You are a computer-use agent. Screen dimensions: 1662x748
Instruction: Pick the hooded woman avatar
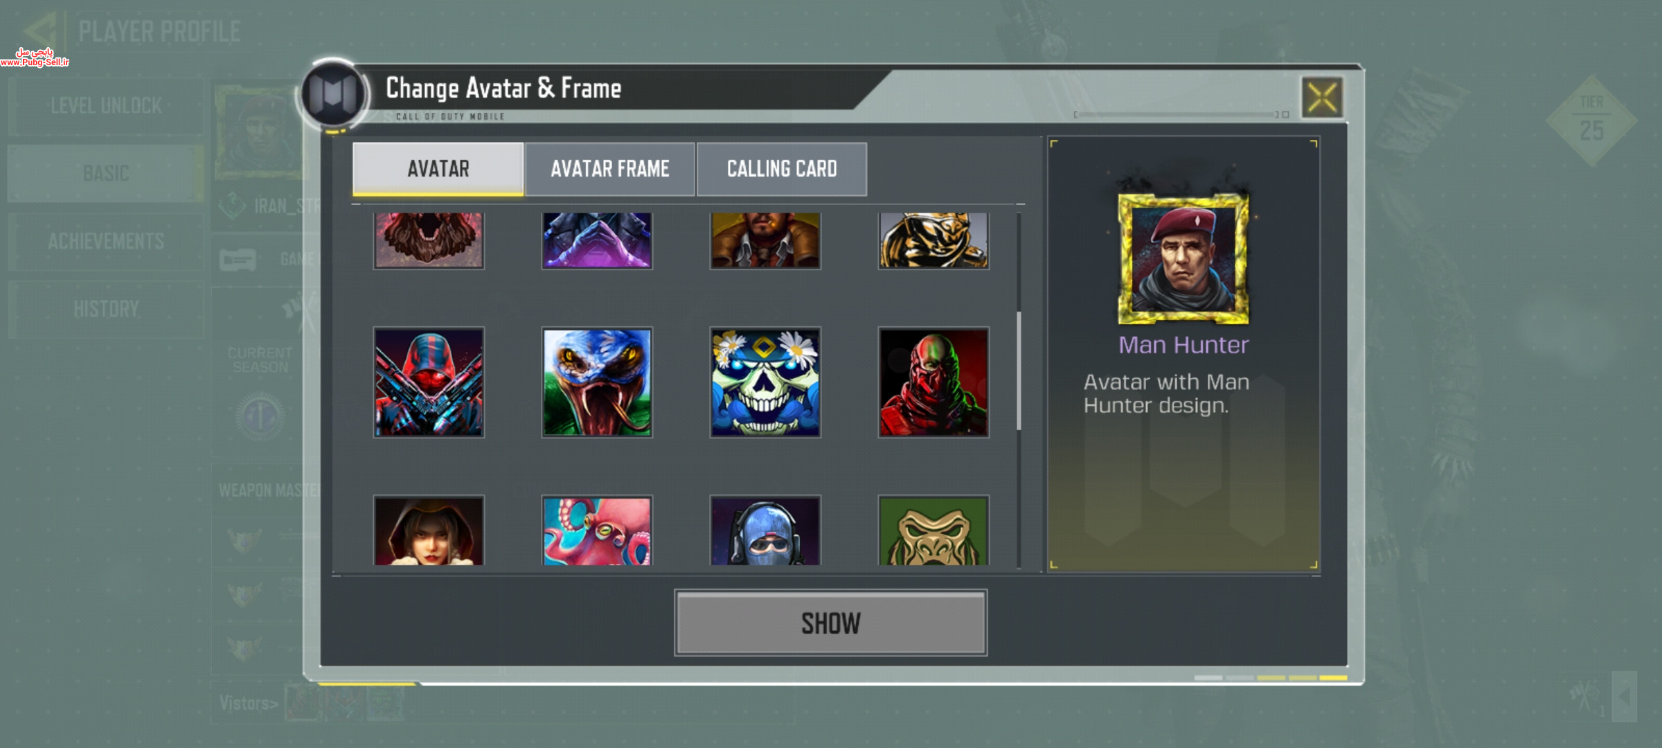click(x=429, y=531)
